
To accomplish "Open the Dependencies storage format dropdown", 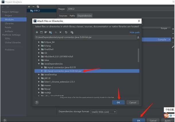I will (x=104, y=112).
